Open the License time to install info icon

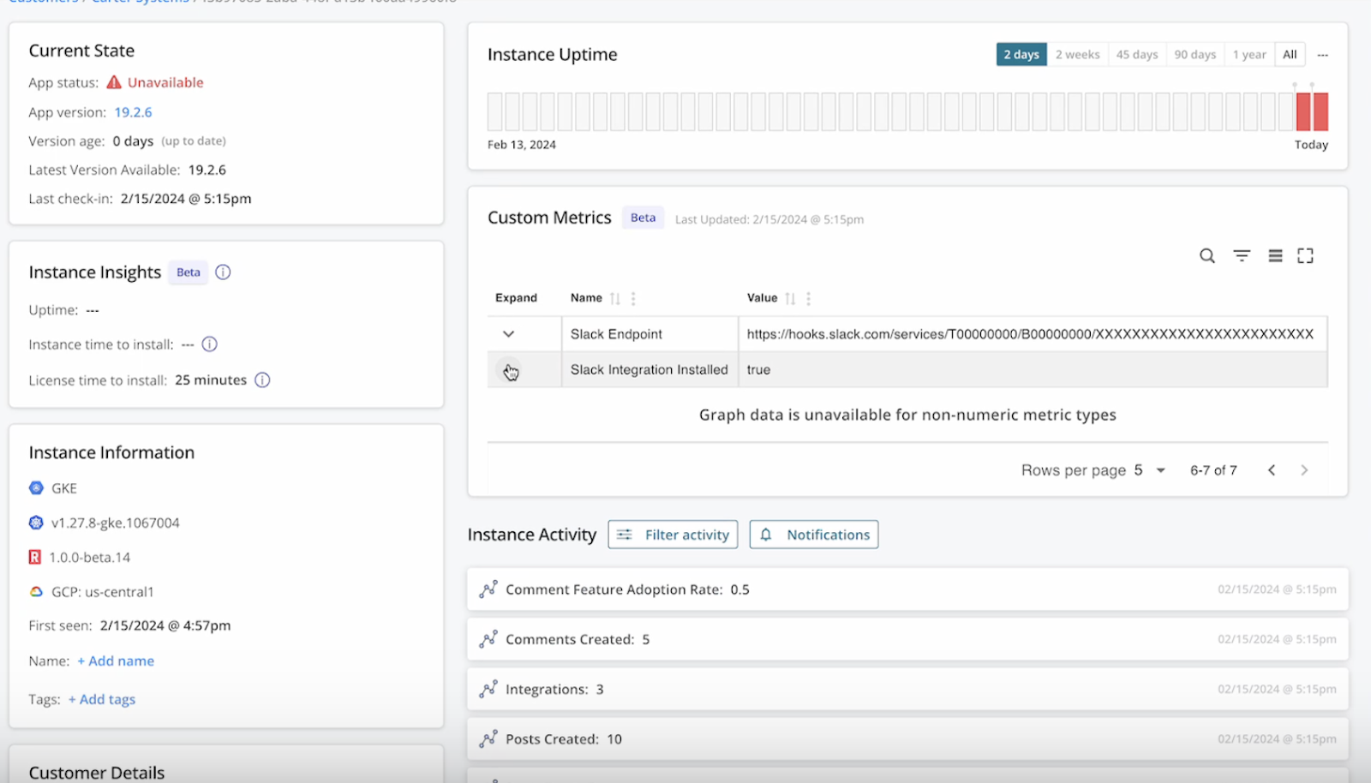[262, 380]
